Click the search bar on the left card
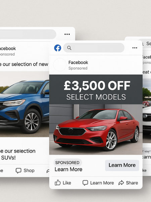 coord(28,34)
